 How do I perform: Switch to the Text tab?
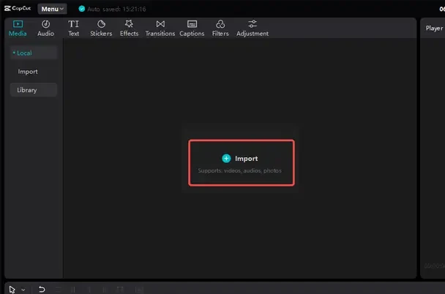[73, 28]
